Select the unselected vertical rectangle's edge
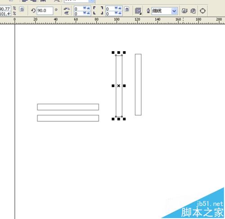The height and width of the screenshot is (219, 225). pos(135,85)
